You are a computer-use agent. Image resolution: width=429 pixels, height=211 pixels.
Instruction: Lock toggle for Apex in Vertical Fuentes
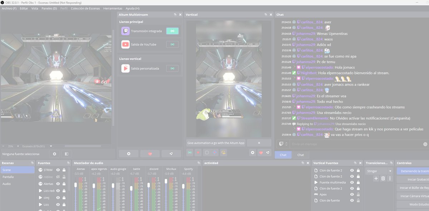click(x=358, y=195)
